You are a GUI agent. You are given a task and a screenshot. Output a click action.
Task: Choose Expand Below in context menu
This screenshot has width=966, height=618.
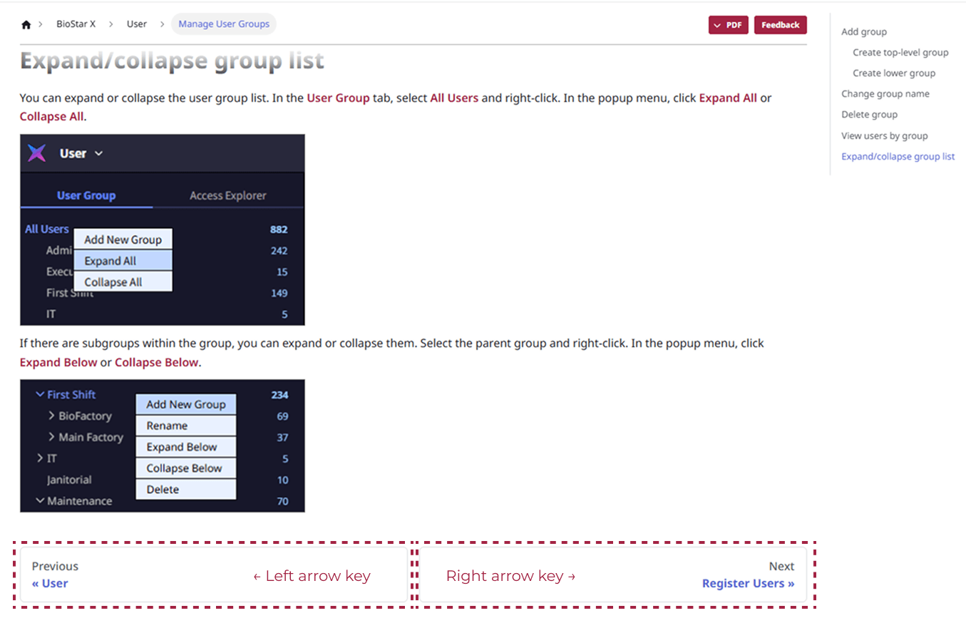point(186,447)
